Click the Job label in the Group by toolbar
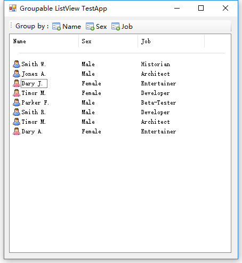This screenshot has height=263, width=242. [127, 27]
